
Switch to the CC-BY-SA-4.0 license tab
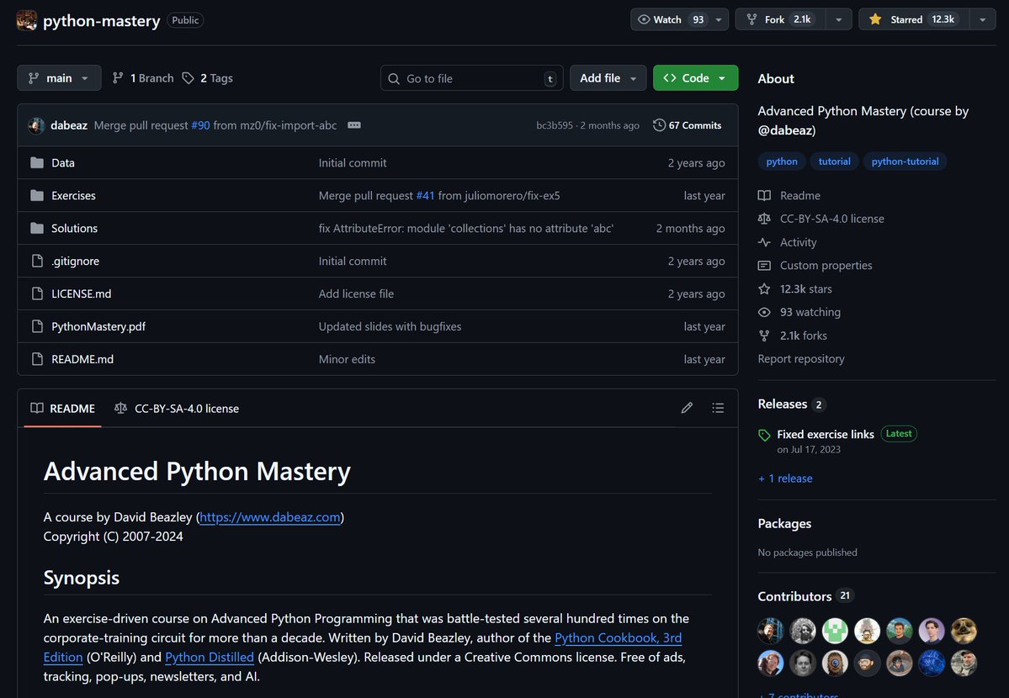click(177, 409)
